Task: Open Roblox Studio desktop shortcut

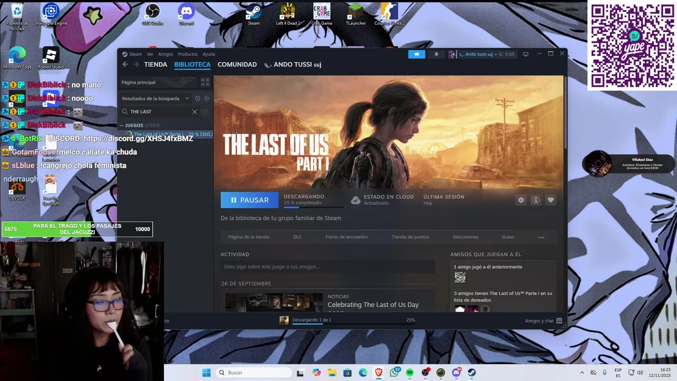Action: 51,58
